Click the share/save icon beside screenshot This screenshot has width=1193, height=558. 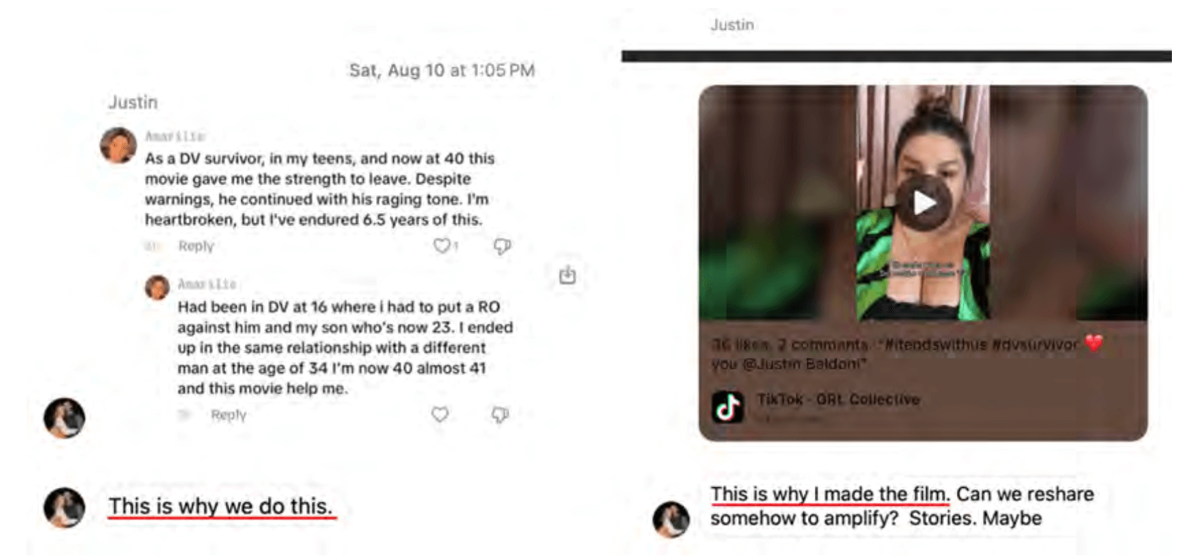coord(567,275)
